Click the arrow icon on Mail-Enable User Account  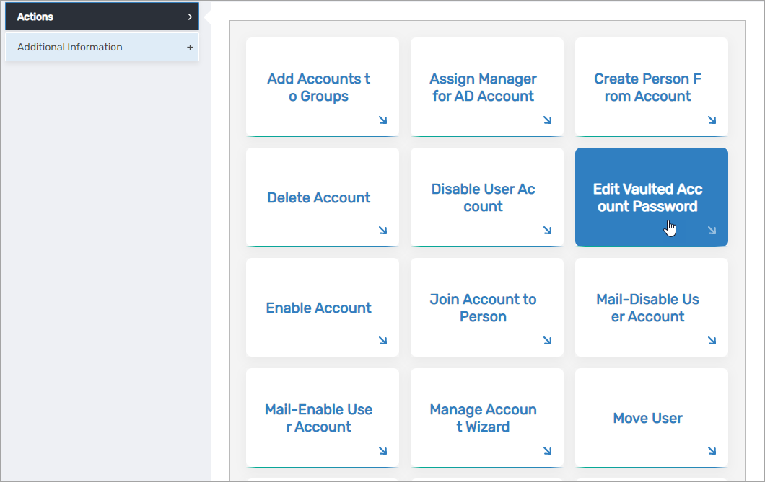pyautogui.click(x=383, y=452)
